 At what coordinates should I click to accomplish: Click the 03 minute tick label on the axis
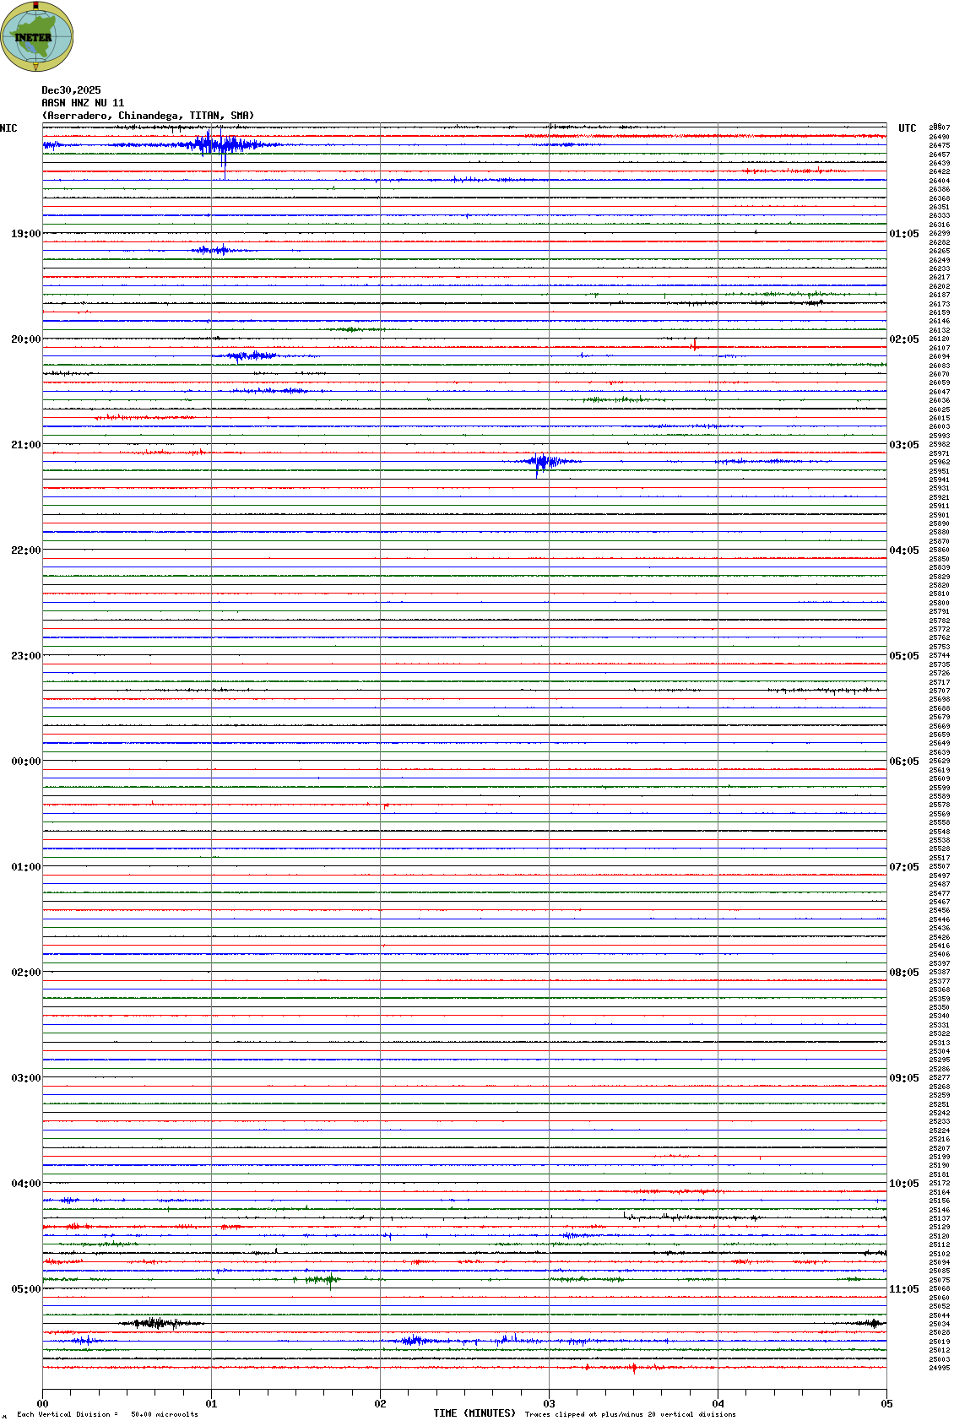tap(549, 1404)
